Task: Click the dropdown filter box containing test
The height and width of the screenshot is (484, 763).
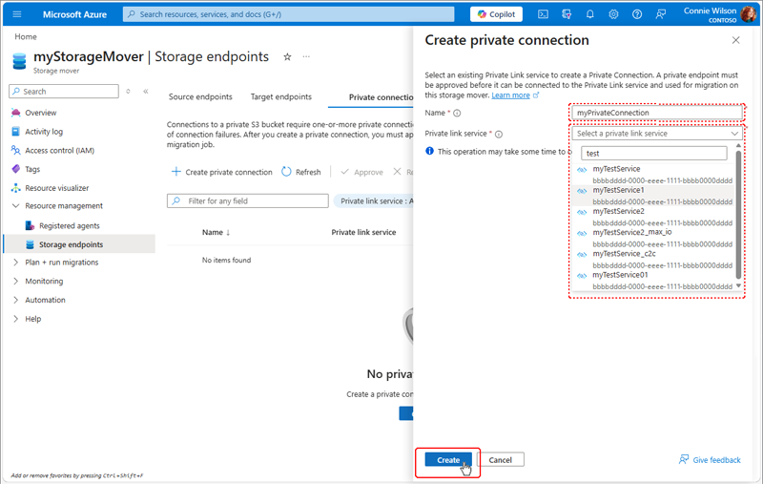Action: [654, 154]
